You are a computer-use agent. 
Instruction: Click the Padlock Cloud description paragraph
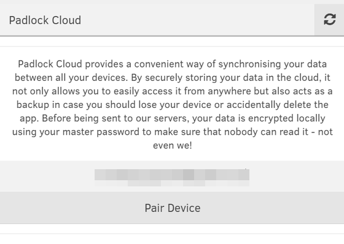click(x=173, y=105)
